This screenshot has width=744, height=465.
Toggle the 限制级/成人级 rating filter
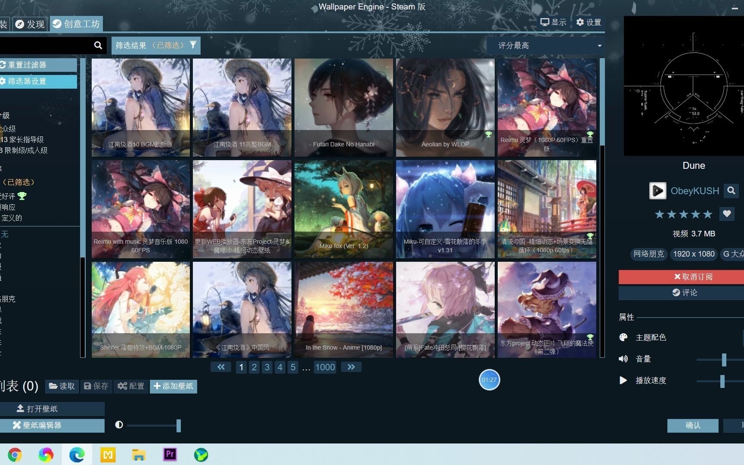pyautogui.click(x=24, y=150)
